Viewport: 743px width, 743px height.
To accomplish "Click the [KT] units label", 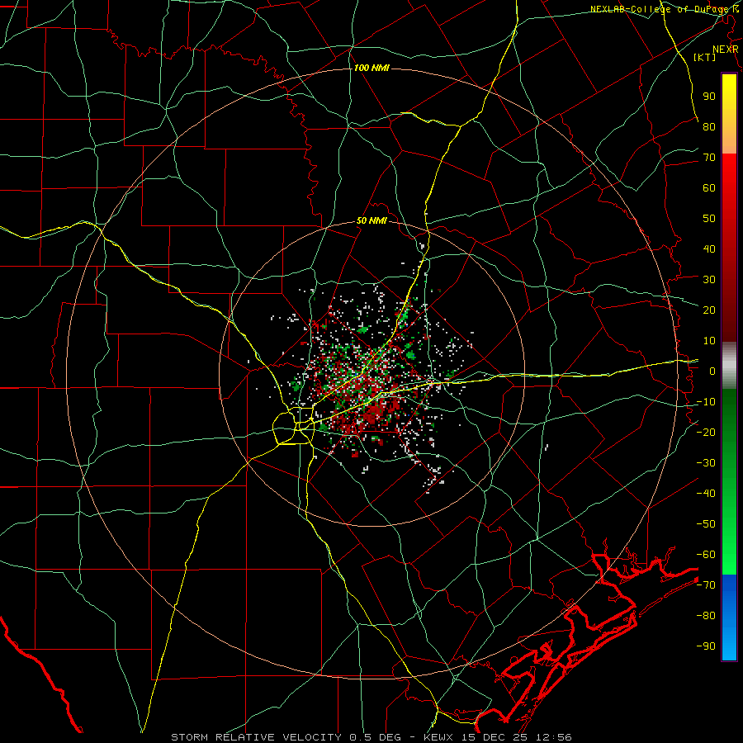I will [x=705, y=57].
